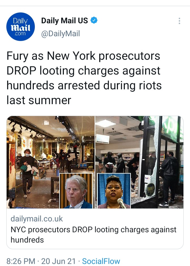Click the woman at microphone inset photo
Image resolution: width=190 pixels, height=266 pixels.
[114, 191]
